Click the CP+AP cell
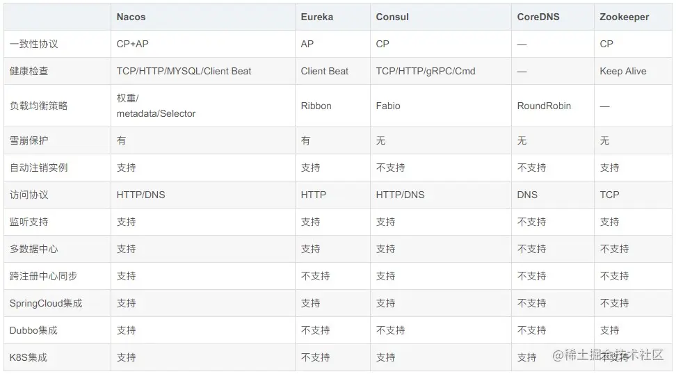 pos(132,44)
